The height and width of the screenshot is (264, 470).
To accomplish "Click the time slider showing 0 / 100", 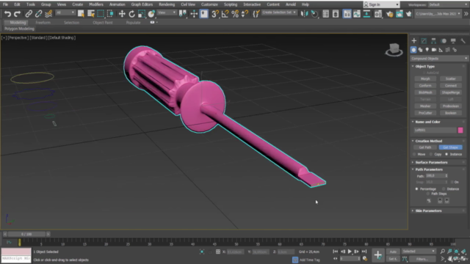I will click(x=26, y=234).
